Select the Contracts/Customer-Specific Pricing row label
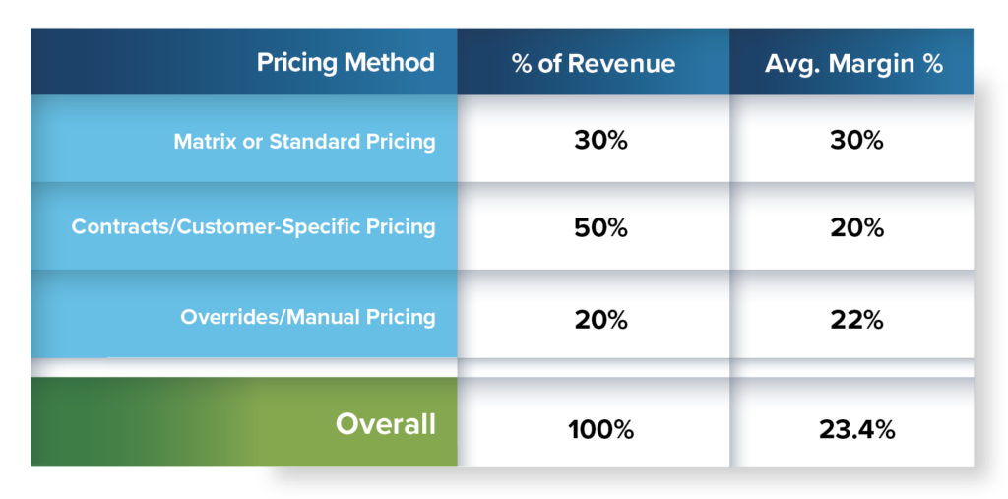Screen dimensions: 1008x499 click(x=244, y=226)
